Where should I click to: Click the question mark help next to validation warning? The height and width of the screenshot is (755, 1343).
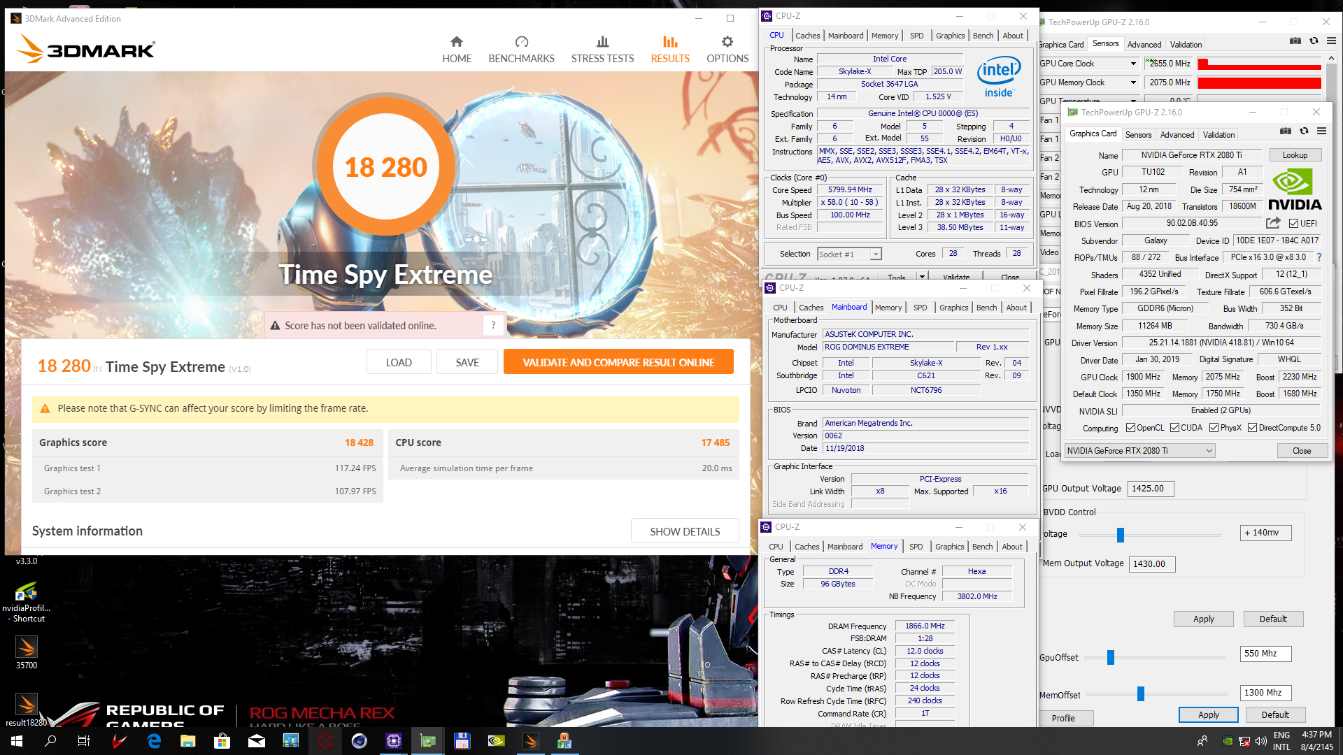493,325
